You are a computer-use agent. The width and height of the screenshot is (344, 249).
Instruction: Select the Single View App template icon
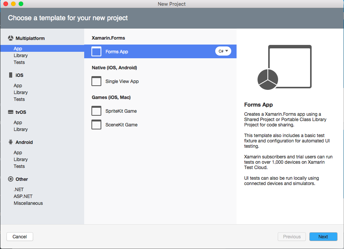96,81
